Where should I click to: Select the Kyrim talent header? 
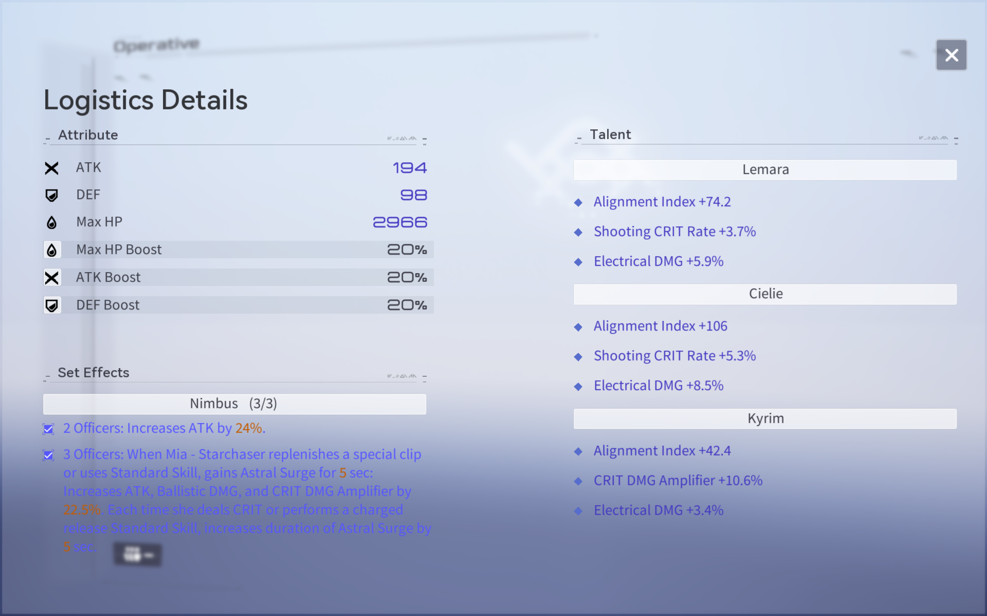click(765, 419)
